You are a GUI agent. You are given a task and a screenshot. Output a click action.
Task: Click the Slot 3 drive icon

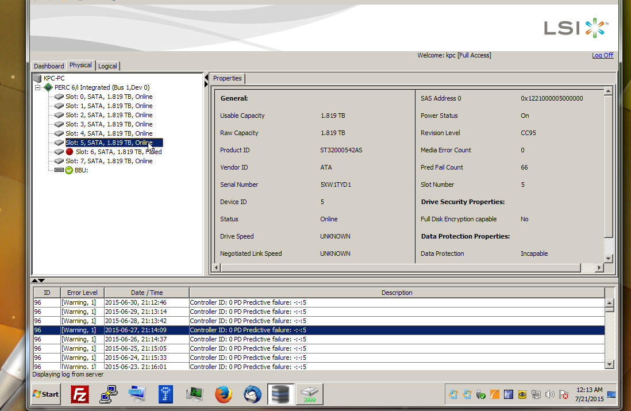(x=59, y=124)
